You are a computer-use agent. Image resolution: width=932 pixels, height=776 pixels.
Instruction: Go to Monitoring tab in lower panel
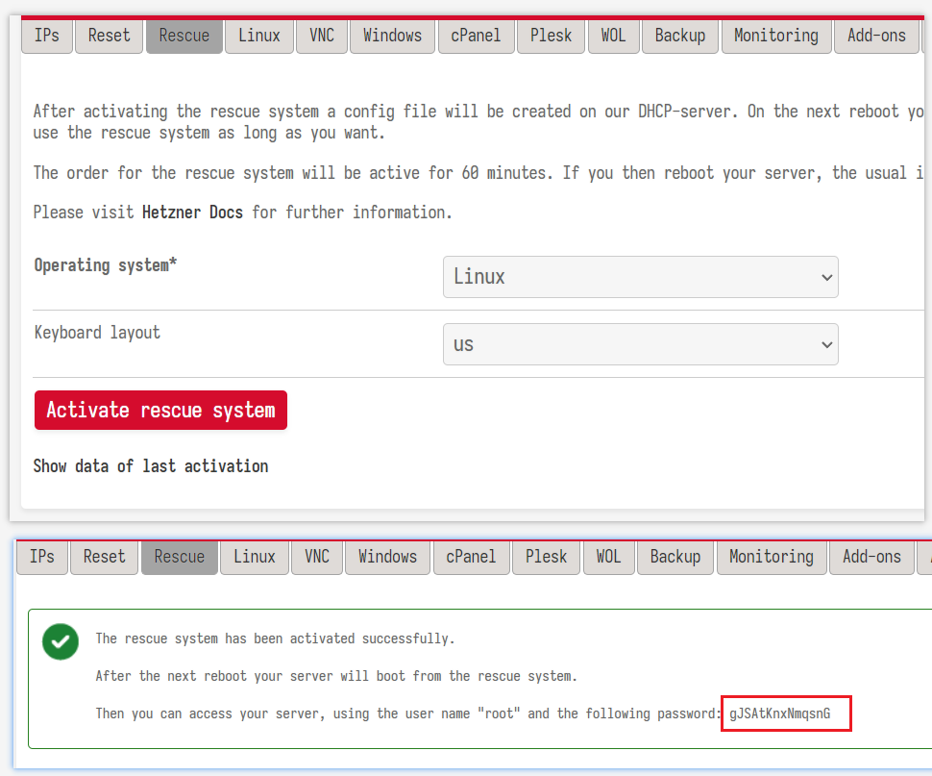click(x=771, y=557)
